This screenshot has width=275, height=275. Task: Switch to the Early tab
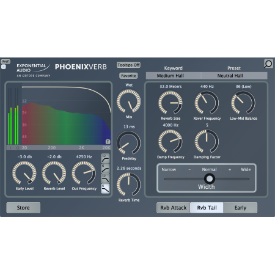(x=240, y=208)
